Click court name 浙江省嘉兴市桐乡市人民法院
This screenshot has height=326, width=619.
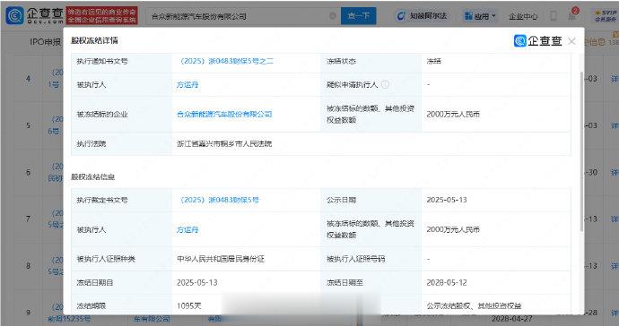(x=224, y=144)
